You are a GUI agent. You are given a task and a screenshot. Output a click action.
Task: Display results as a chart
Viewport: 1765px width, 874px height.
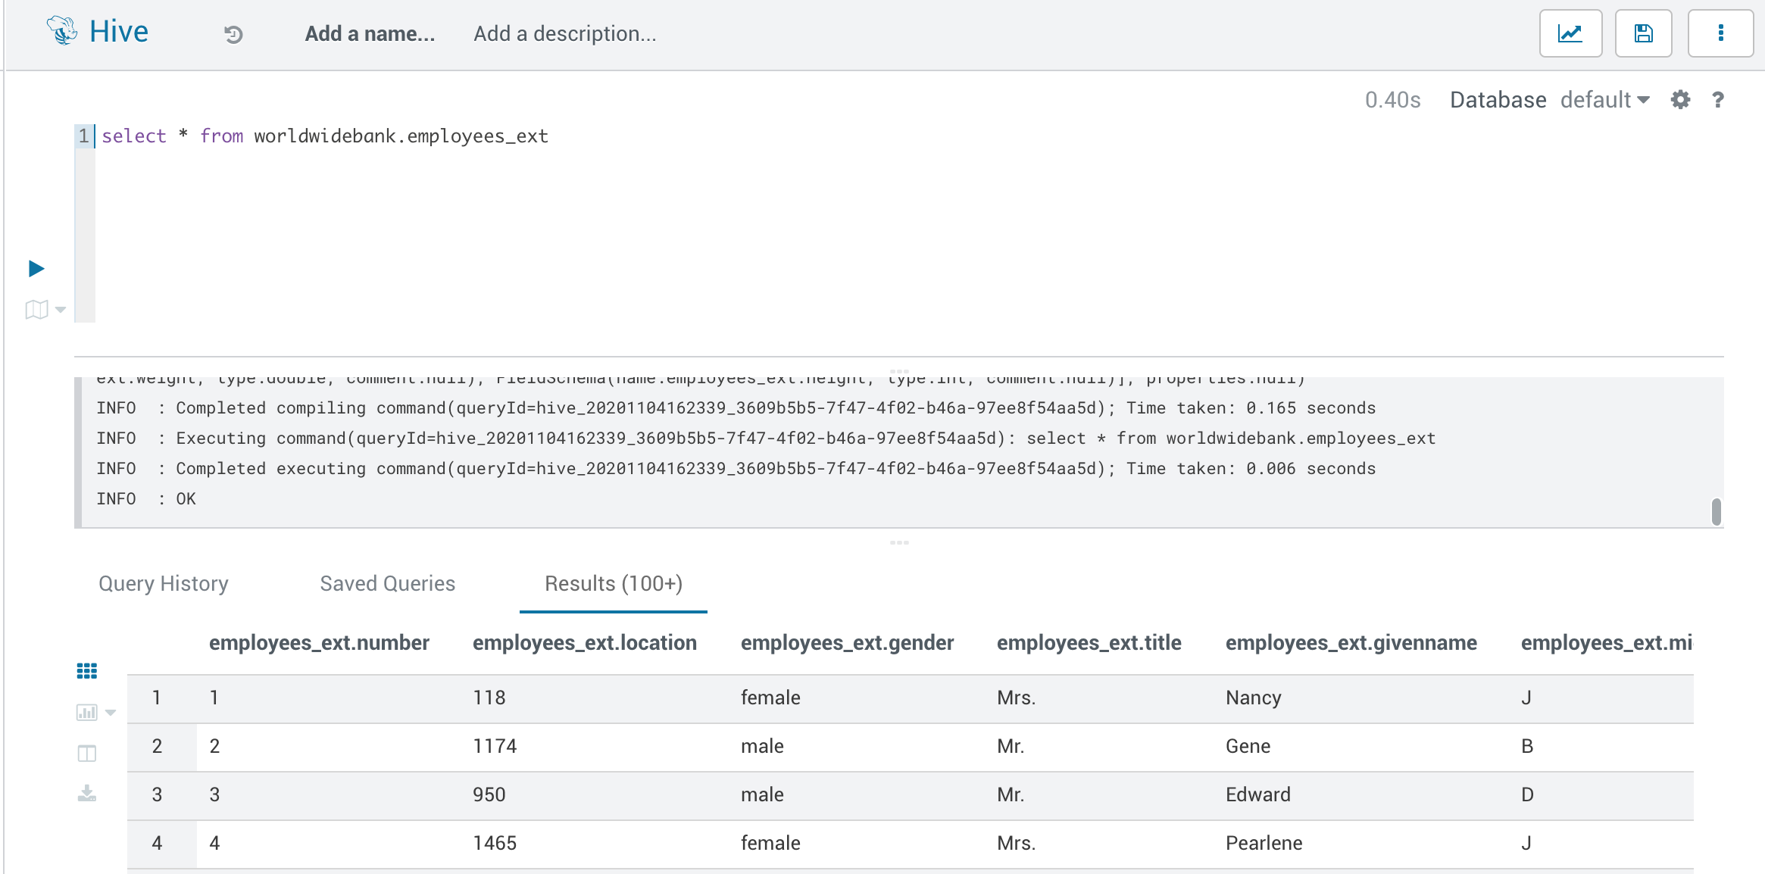[x=86, y=712]
